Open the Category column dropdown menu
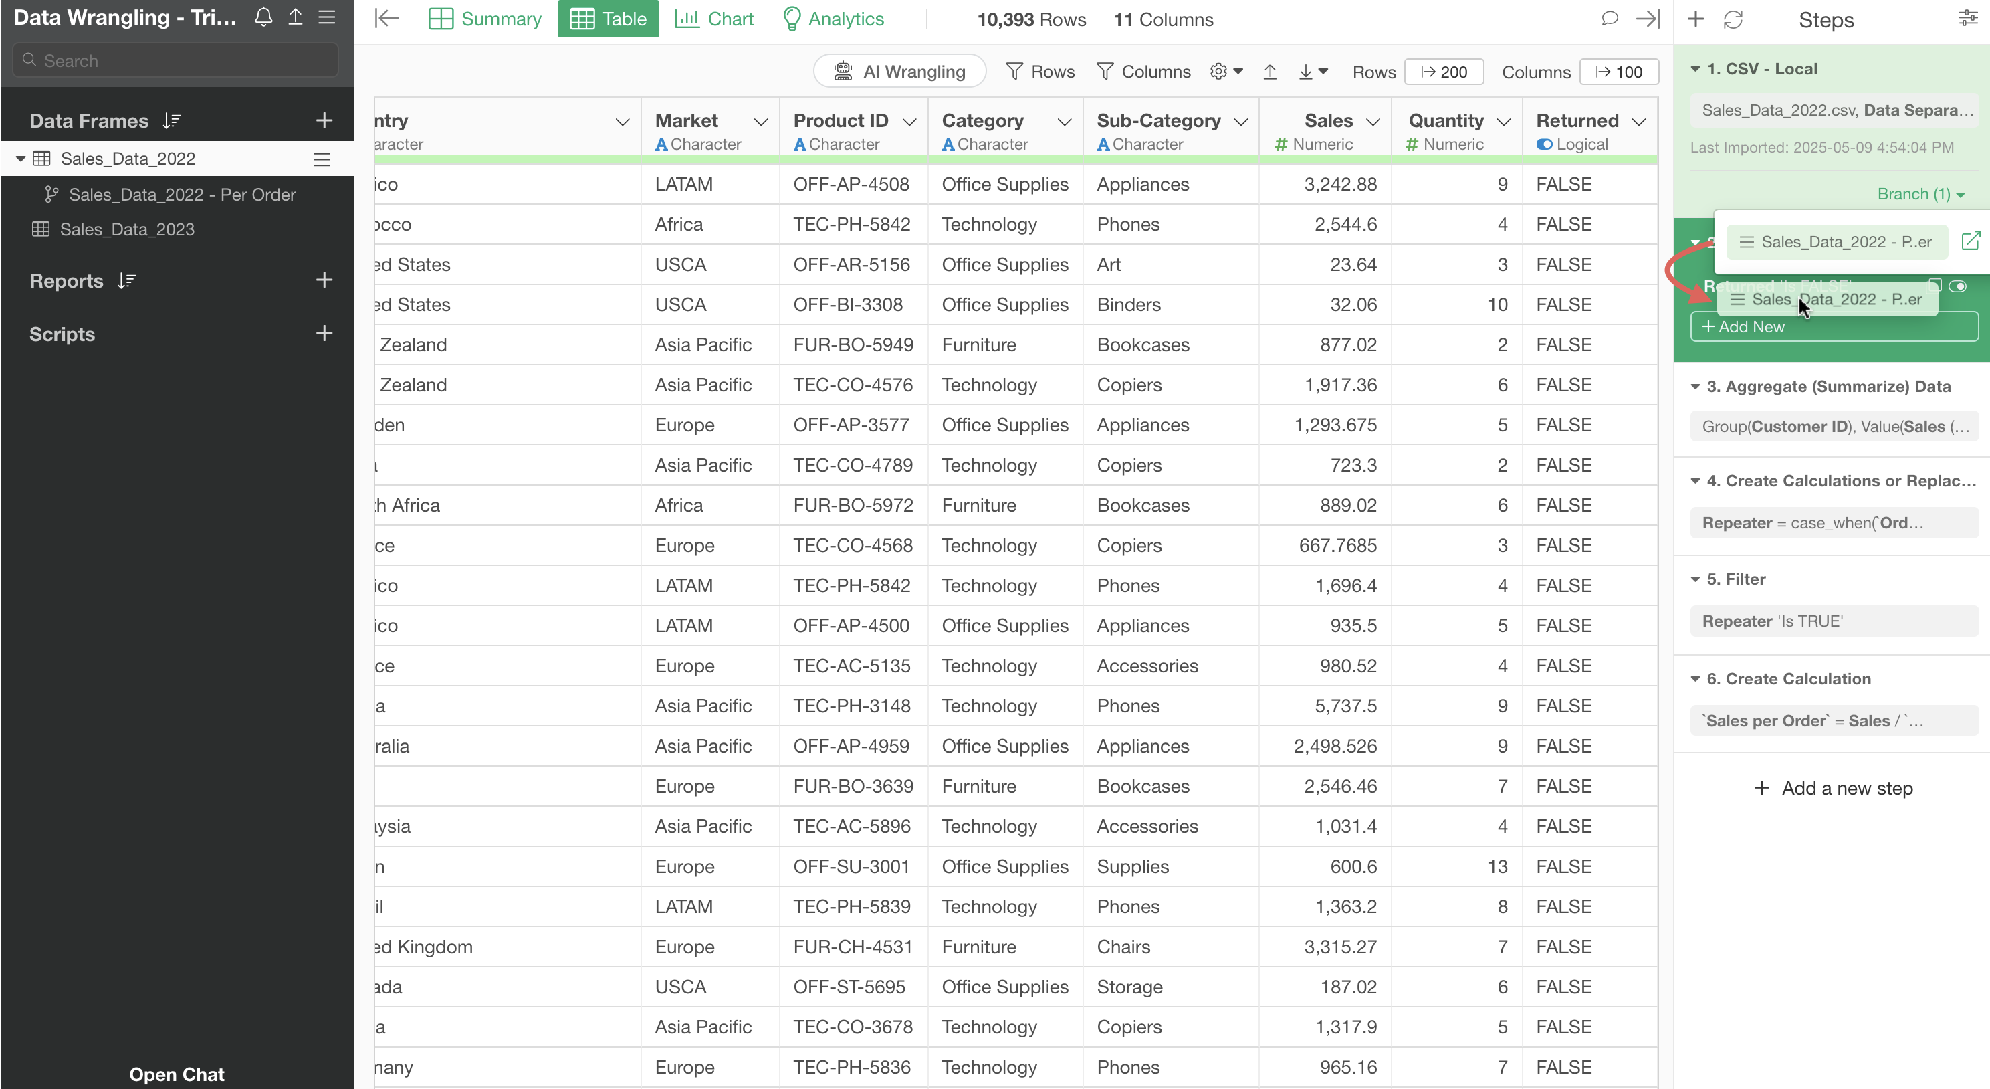Screen dimensions: 1990x1089 (x=1065, y=121)
